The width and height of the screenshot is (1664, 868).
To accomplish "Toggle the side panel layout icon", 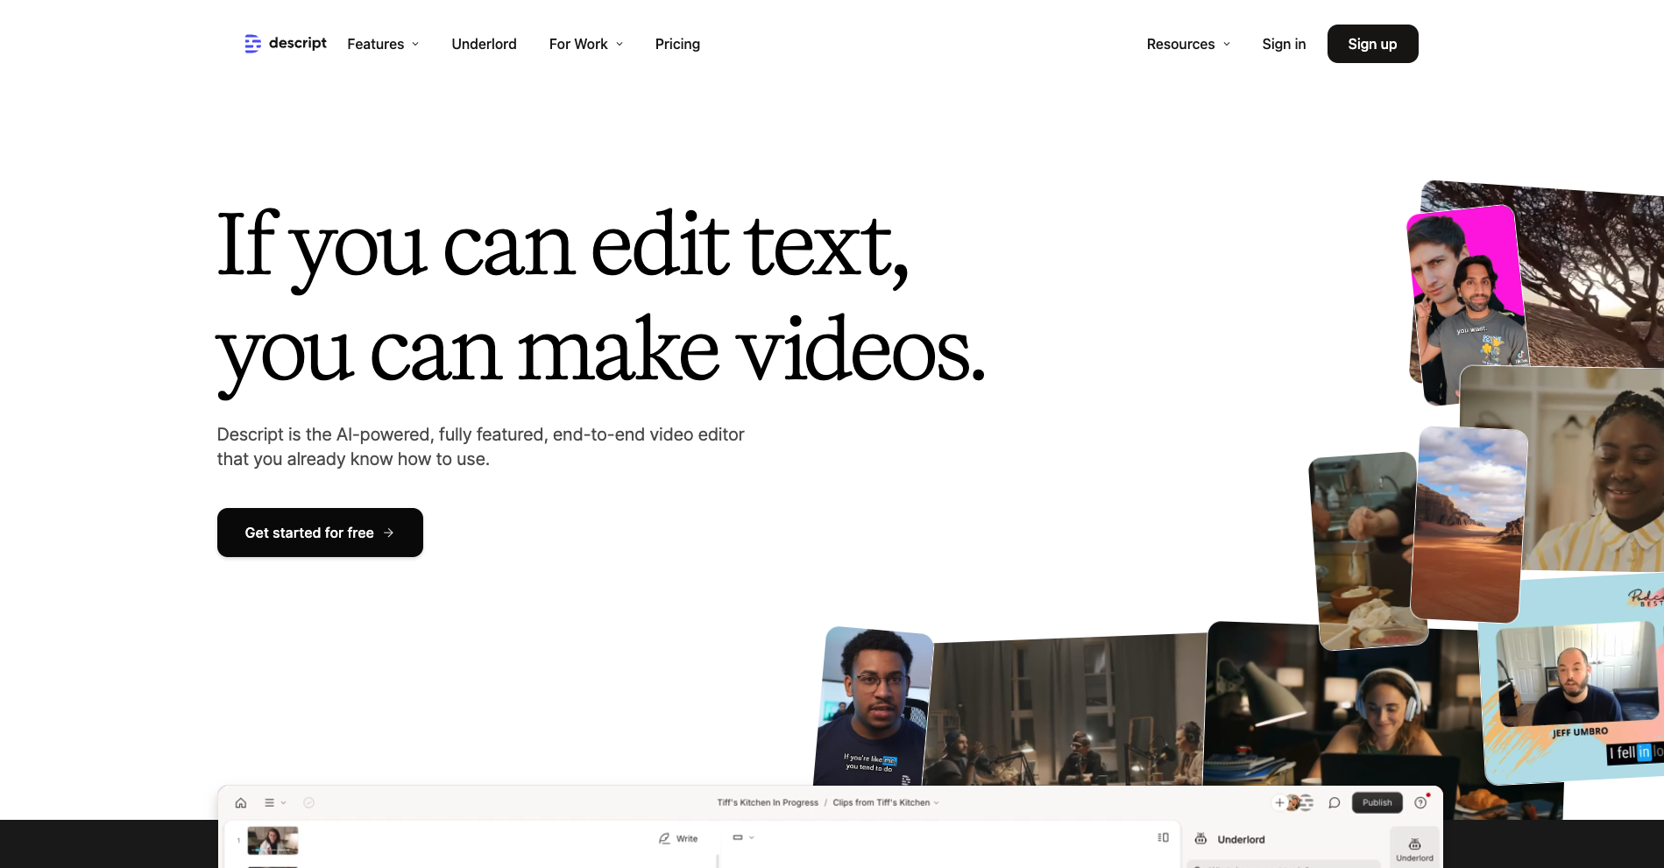I will click(x=1163, y=837).
